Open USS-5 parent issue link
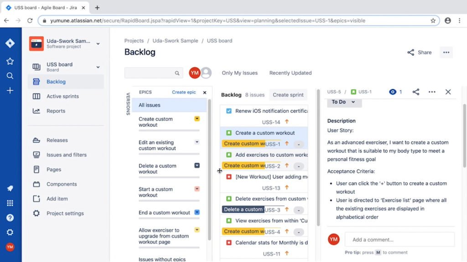The width and height of the screenshot is (467, 262). 334,92
